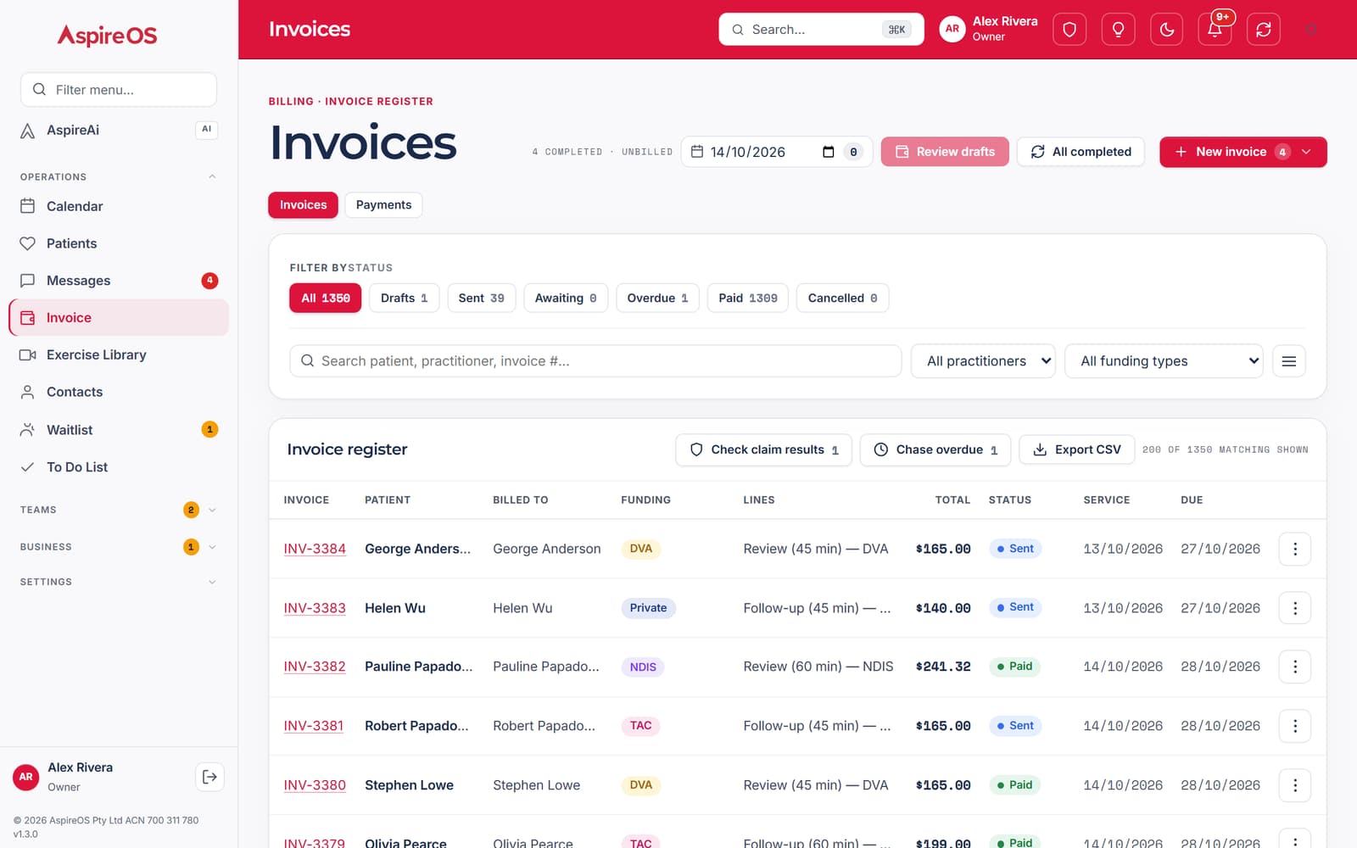This screenshot has width=1357, height=848.
Task: Open invoice INV-3381 link
Action: (x=314, y=726)
